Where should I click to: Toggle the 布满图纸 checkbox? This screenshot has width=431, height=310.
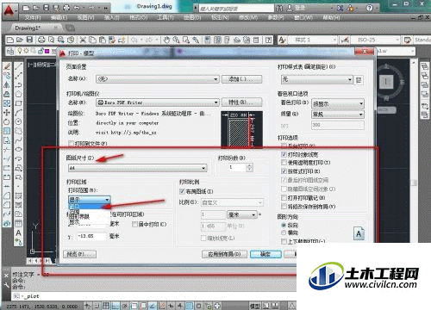click(182, 191)
